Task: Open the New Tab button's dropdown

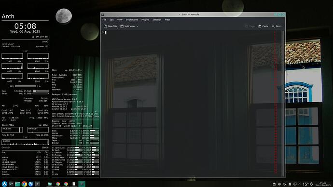Action: (117, 27)
